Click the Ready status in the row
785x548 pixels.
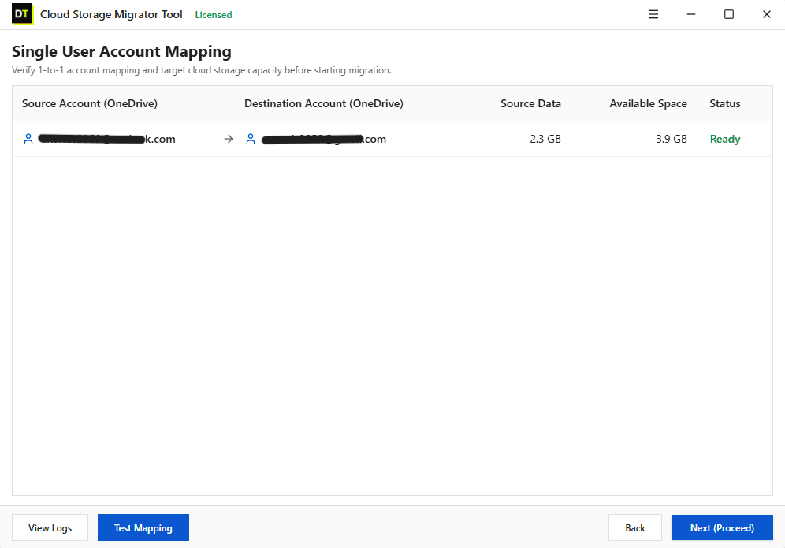point(725,139)
